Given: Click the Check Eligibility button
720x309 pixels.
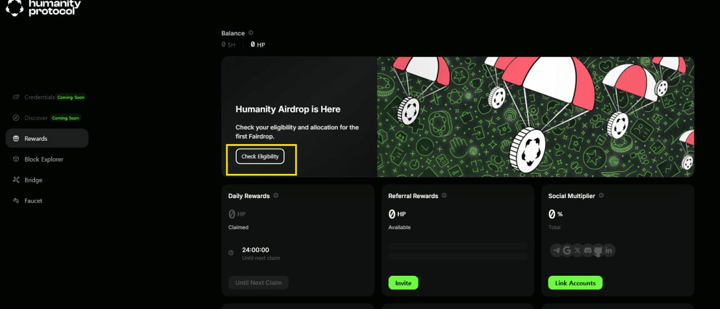Looking at the screenshot, I should [260, 156].
